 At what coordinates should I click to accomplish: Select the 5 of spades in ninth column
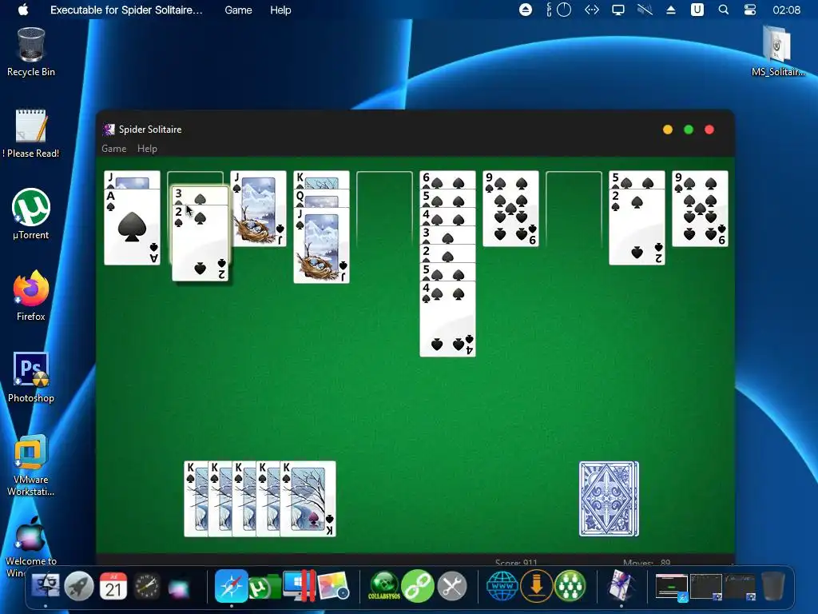637,180
